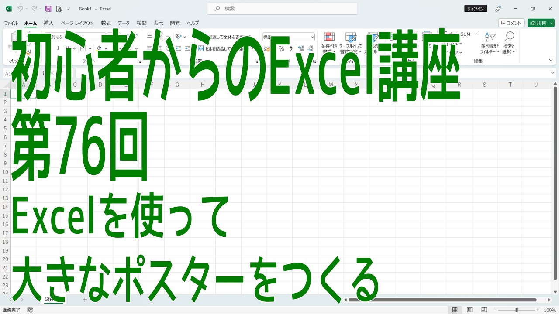Click the 100% zoom level
Viewport: 559px width, 314px height.
[x=550, y=310]
